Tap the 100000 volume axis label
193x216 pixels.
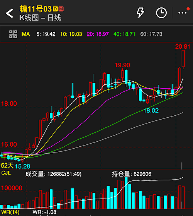12,188
